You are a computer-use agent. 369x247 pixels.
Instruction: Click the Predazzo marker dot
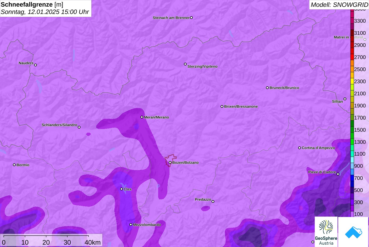pyautogui.click(x=213, y=201)
